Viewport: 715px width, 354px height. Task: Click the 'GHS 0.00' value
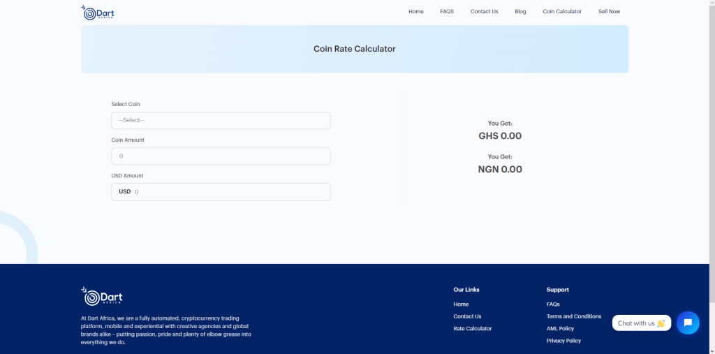coord(500,136)
